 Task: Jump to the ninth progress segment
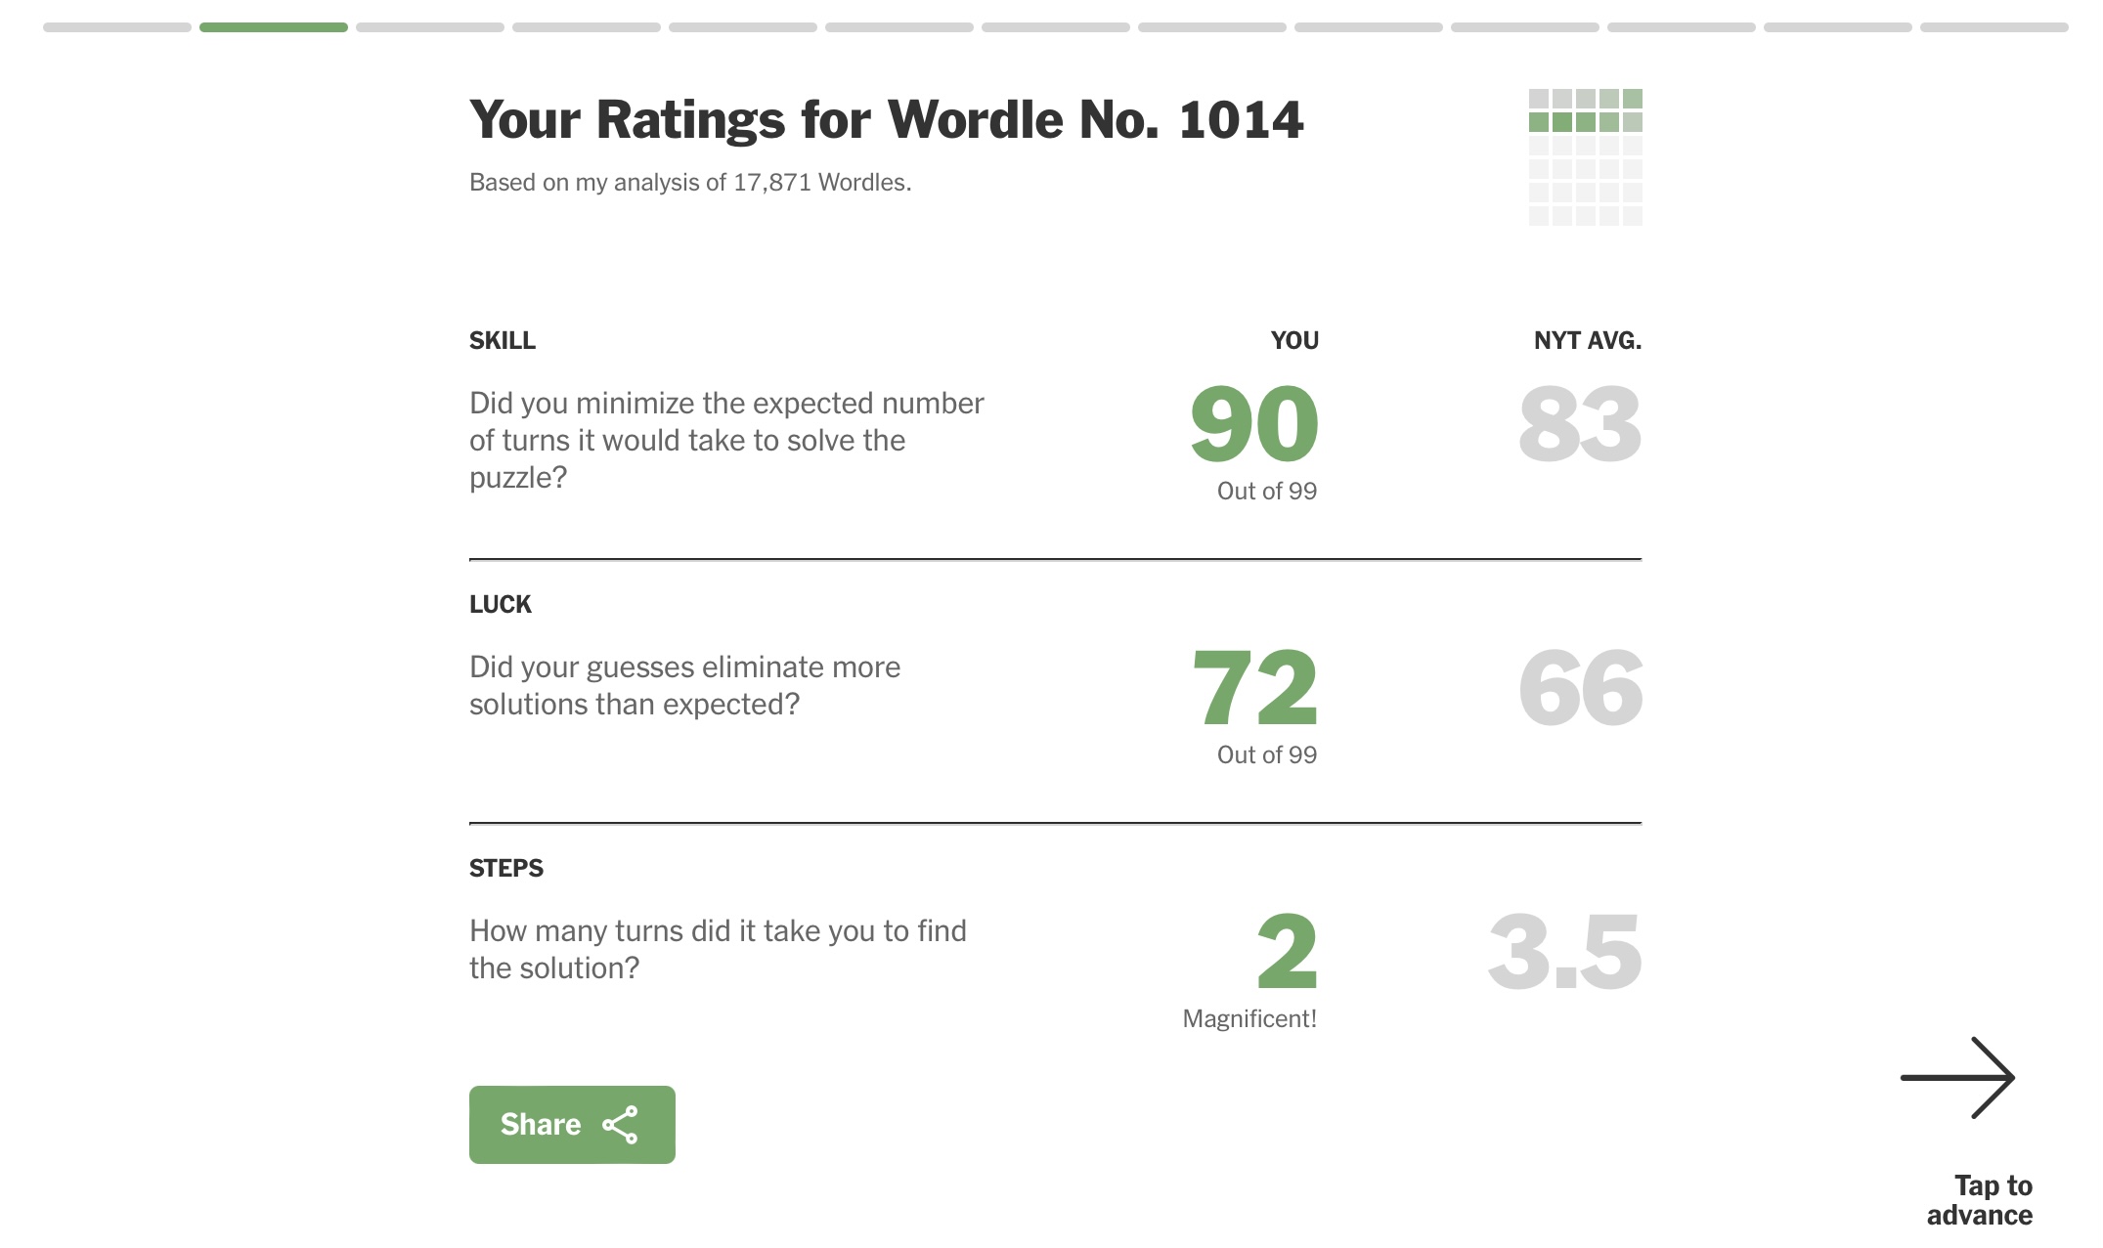click(x=1369, y=27)
